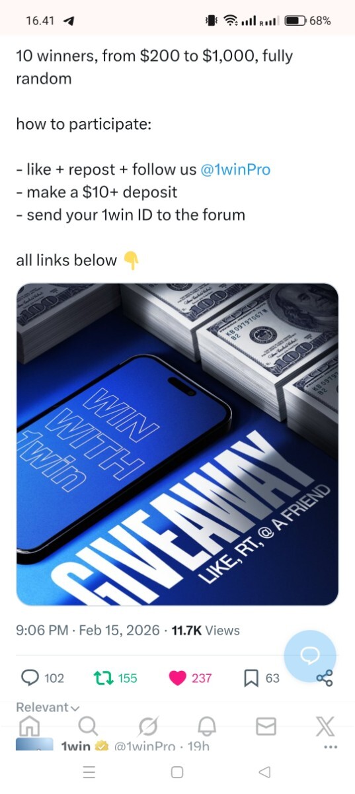Open the floating blue compose reply button

[x=310, y=655]
